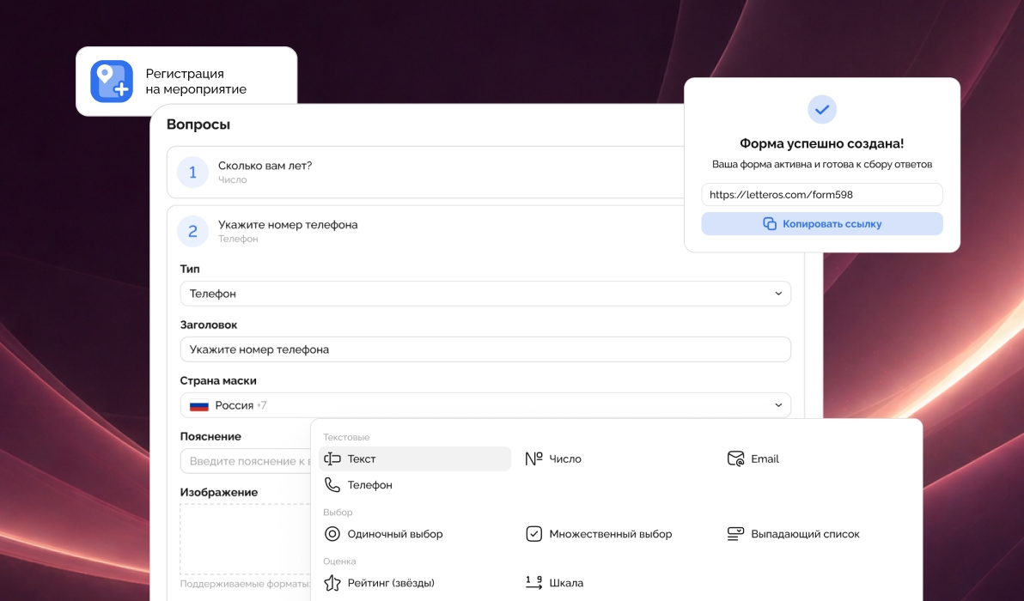Click the Страна маски field label

(218, 380)
